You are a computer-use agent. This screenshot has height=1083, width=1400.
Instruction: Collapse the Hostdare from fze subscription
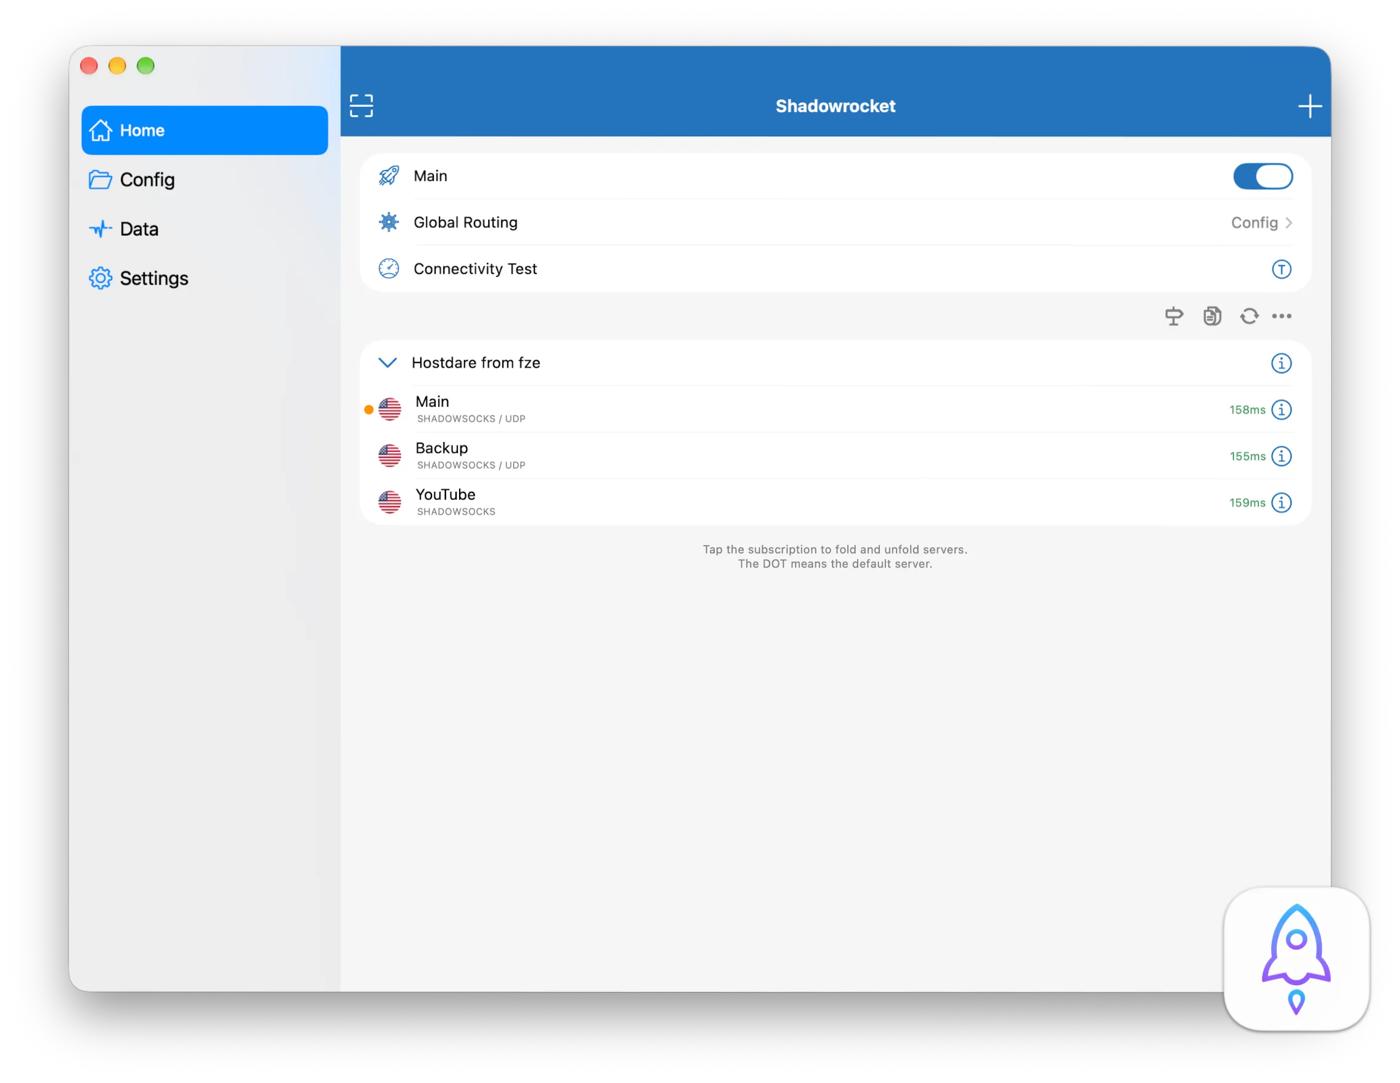coord(388,363)
